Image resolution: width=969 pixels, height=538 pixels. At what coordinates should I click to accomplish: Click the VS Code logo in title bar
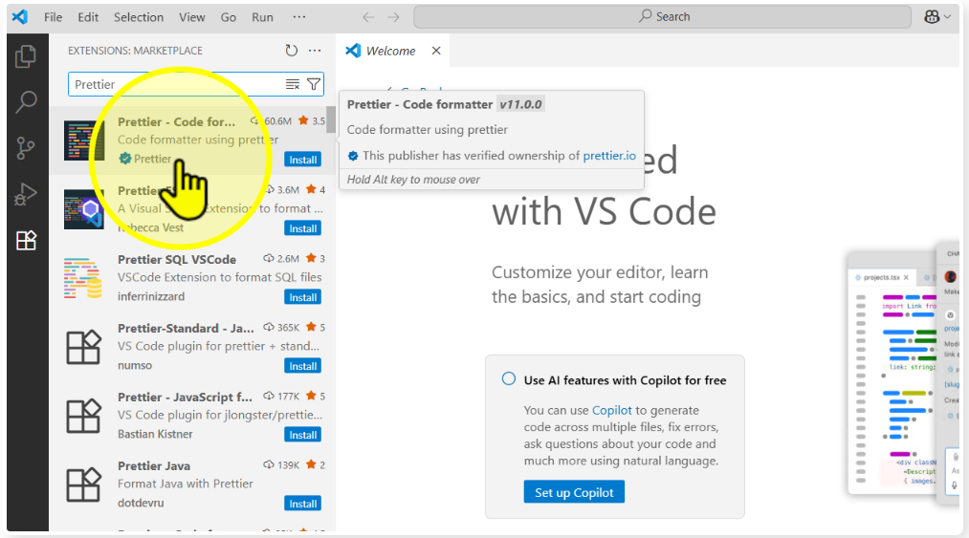pos(20,16)
